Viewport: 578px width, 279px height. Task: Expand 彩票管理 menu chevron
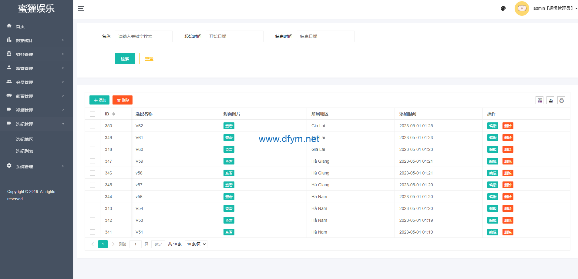63,96
